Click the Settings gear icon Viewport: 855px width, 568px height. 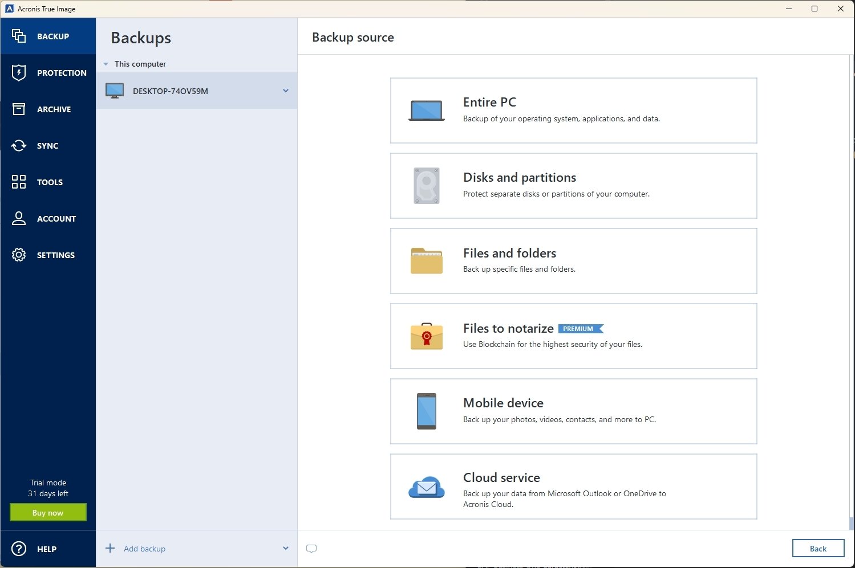(x=19, y=255)
